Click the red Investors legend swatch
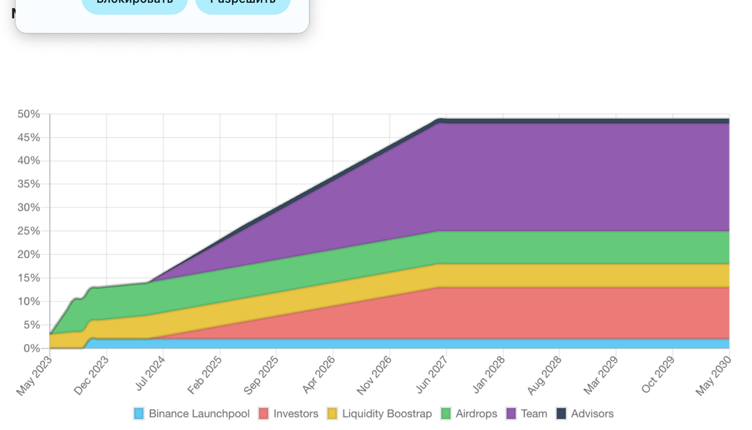752x430 pixels. (264, 414)
